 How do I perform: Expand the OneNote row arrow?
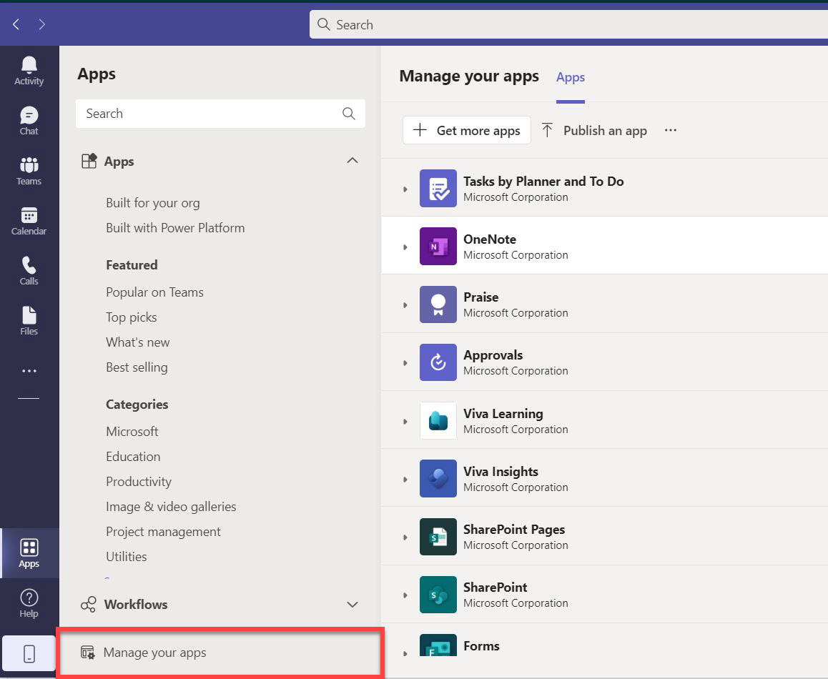pos(405,247)
